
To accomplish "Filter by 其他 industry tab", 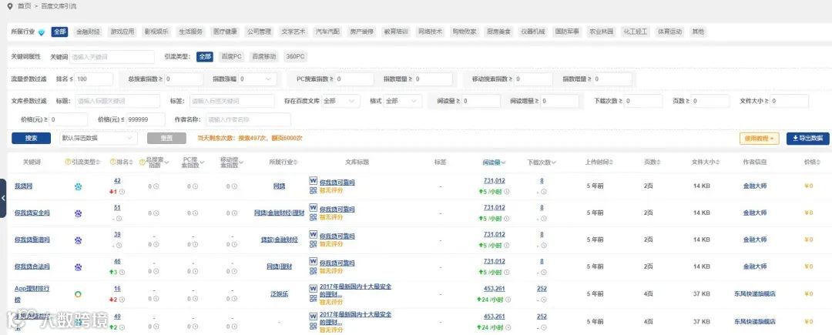I will (698, 32).
